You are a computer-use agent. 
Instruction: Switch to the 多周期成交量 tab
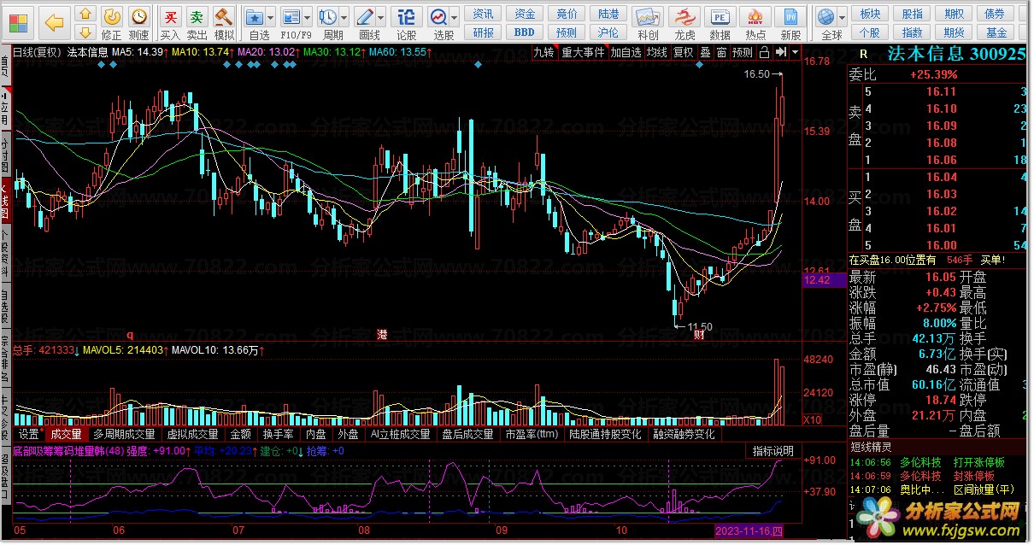pos(125,434)
